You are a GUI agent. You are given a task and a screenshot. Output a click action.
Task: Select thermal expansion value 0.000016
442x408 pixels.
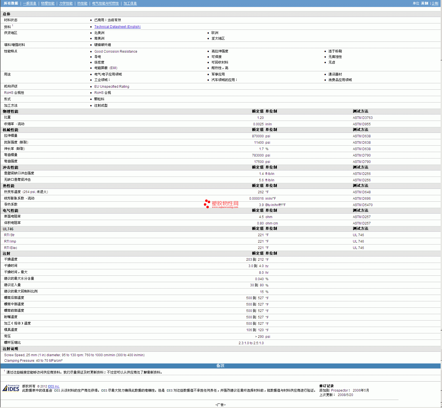pyautogui.click(x=256, y=199)
